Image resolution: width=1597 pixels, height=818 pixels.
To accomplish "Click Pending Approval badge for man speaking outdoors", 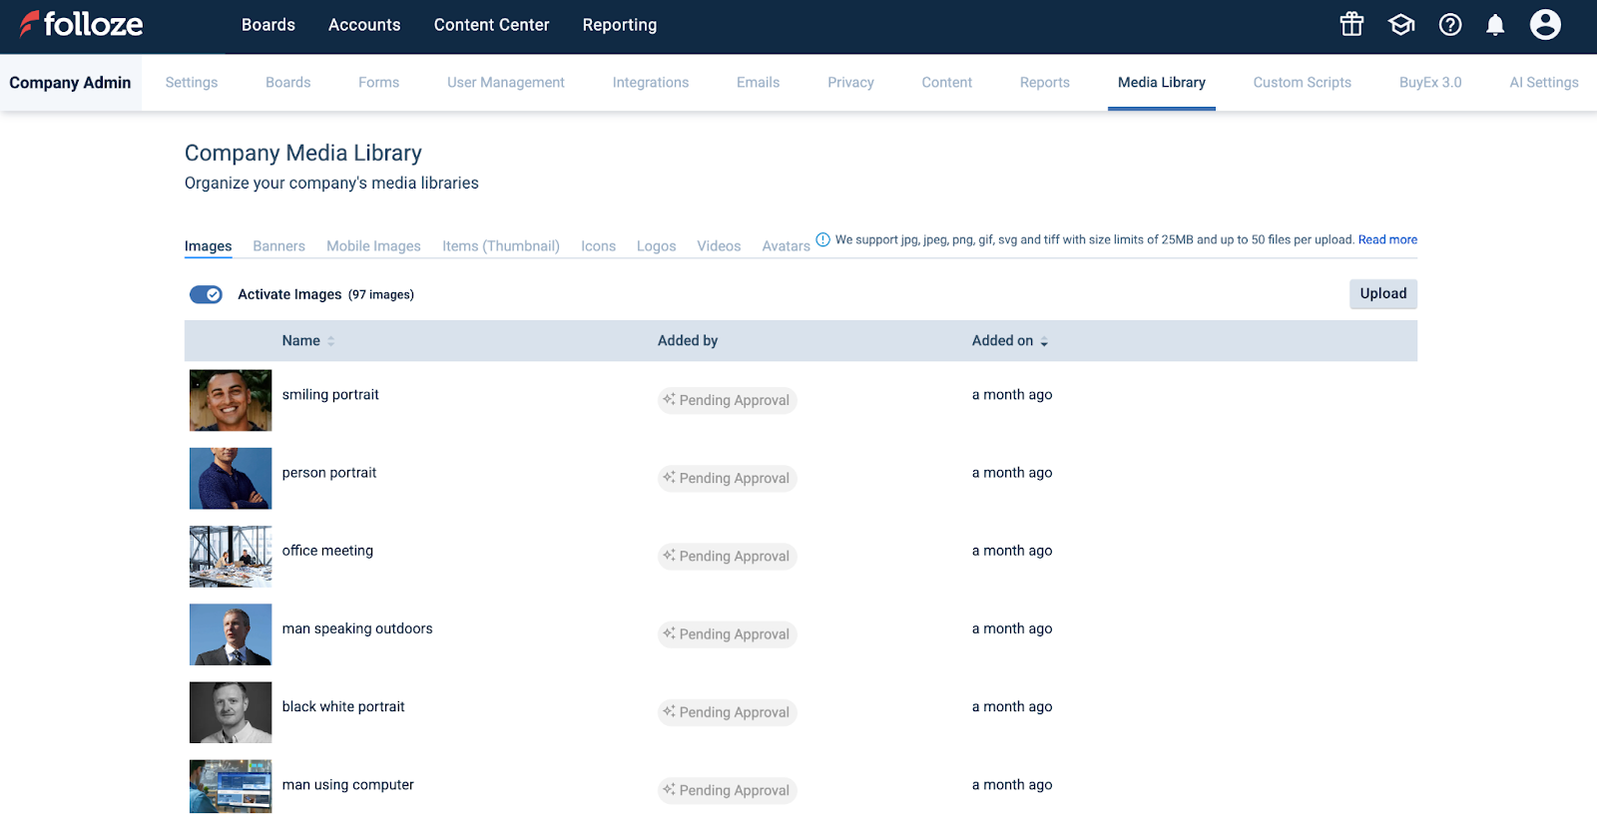I will [x=727, y=634].
